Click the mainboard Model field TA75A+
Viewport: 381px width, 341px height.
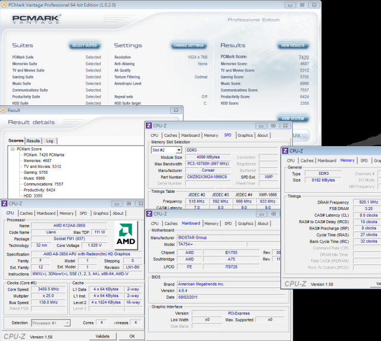tap(211, 244)
